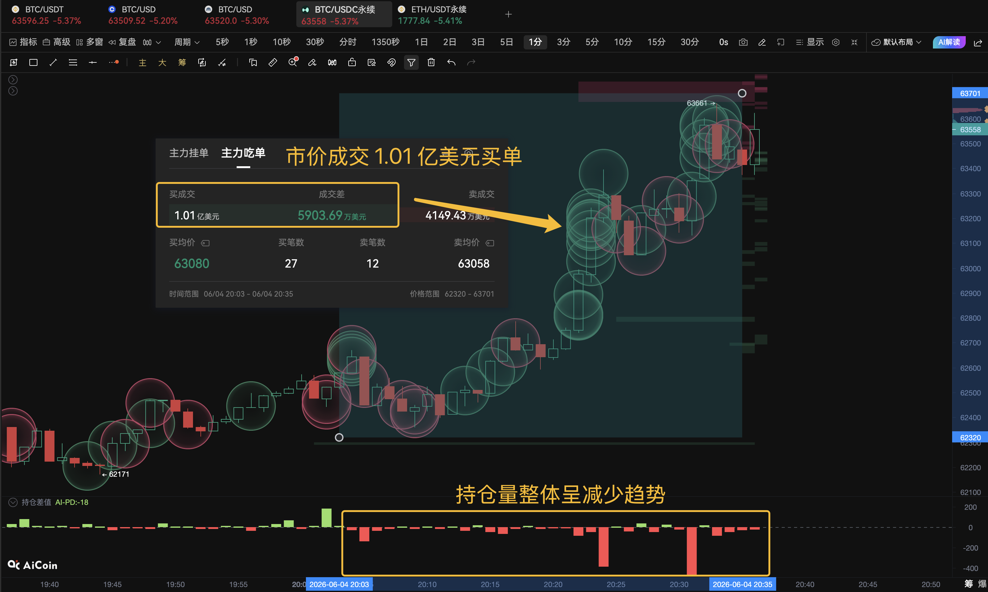Click the bookmark copy icon
The image size is (988, 592).
(253, 63)
